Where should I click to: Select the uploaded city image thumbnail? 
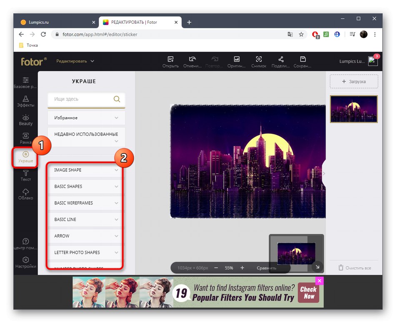click(354, 109)
